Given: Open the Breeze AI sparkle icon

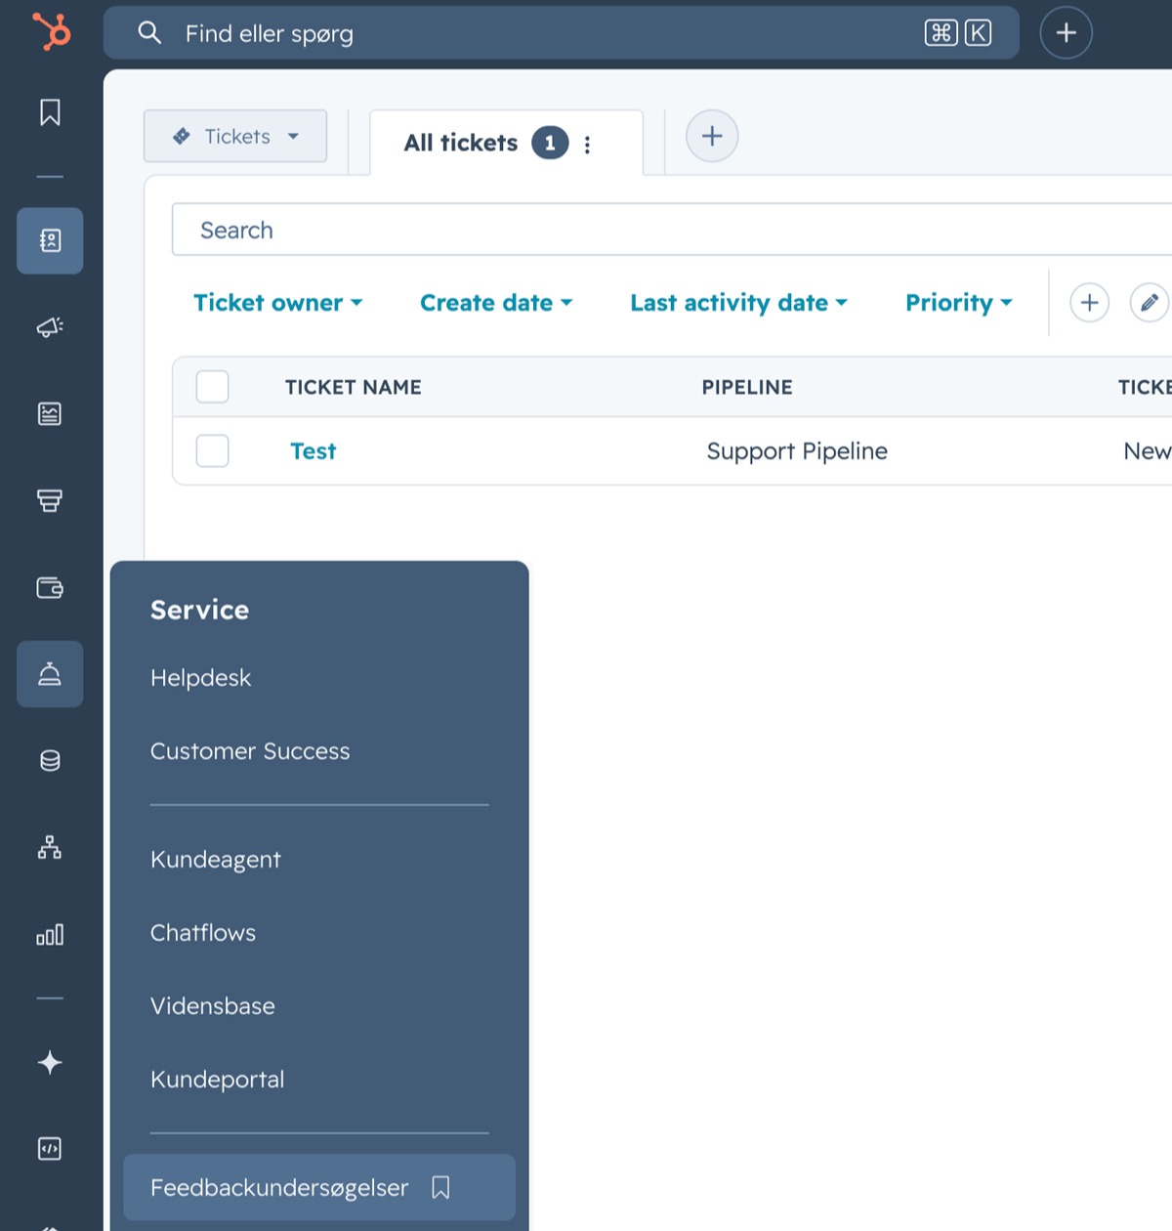Looking at the screenshot, I should coord(50,1062).
